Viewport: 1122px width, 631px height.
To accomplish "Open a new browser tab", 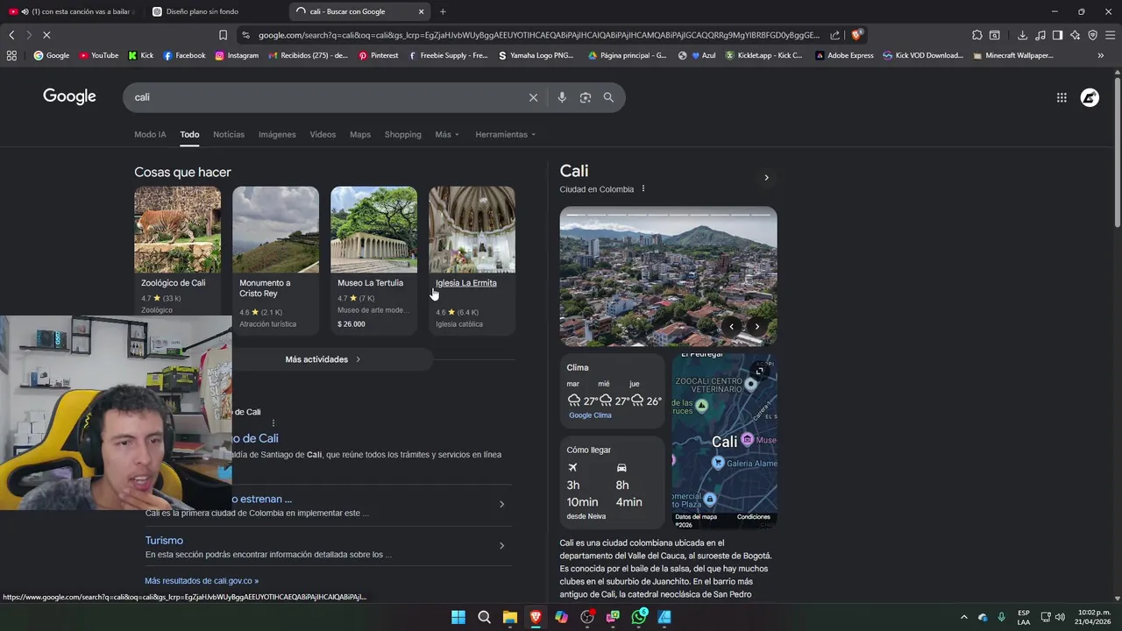I will point(443,11).
